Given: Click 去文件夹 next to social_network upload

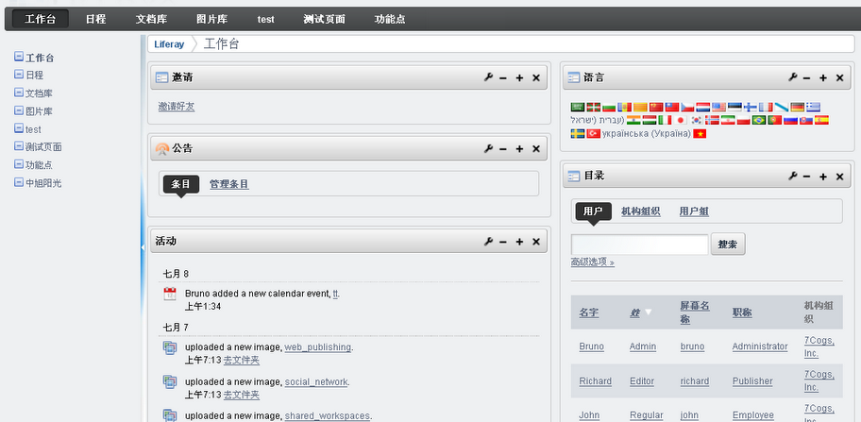Looking at the screenshot, I should coord(241,395).
